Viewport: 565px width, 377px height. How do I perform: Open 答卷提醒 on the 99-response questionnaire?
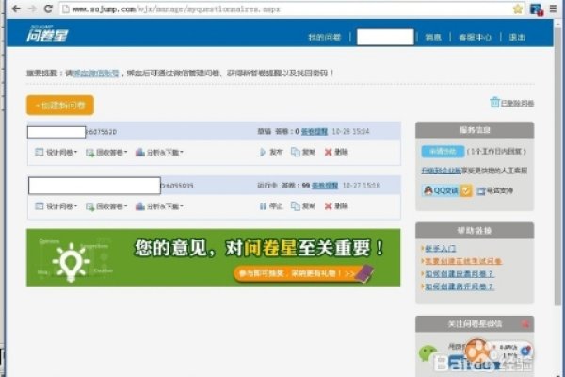click(325, 186)
